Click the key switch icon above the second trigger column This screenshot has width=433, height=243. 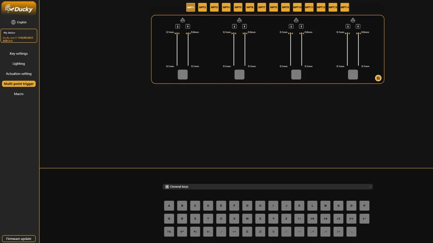pyautogui.click(x=239, y=20)
